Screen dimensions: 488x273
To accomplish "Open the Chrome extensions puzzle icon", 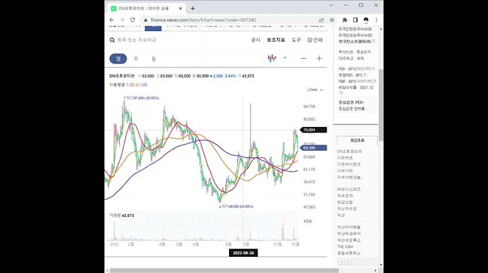I will click(345, 20).
